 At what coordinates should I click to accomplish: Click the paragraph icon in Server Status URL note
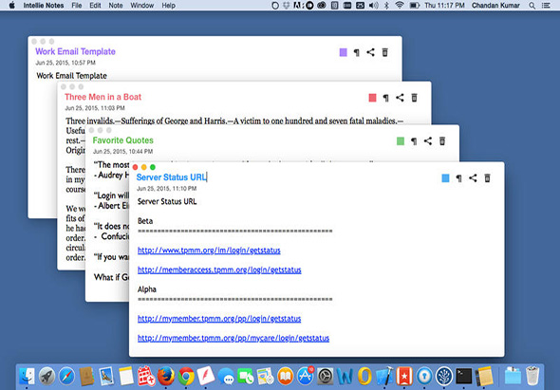[459, 177]
